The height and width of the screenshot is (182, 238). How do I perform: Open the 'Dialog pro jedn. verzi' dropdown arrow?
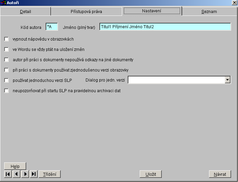(227, 80)
